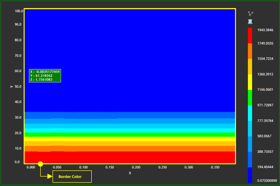Click the green segment of the legend bar

tap(250, 98)
